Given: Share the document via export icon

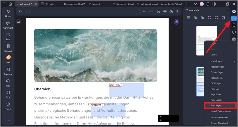Looking at the screenshot, I should 177,11.
